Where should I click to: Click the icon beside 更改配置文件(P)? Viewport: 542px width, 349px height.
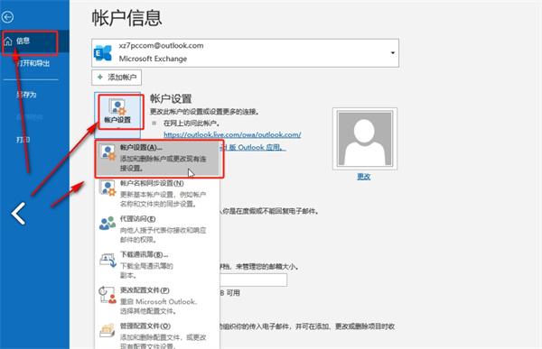(107, 295)
